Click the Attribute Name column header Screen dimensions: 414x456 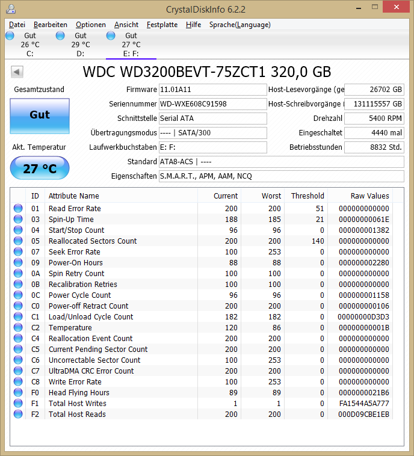[x=121, y=196]
